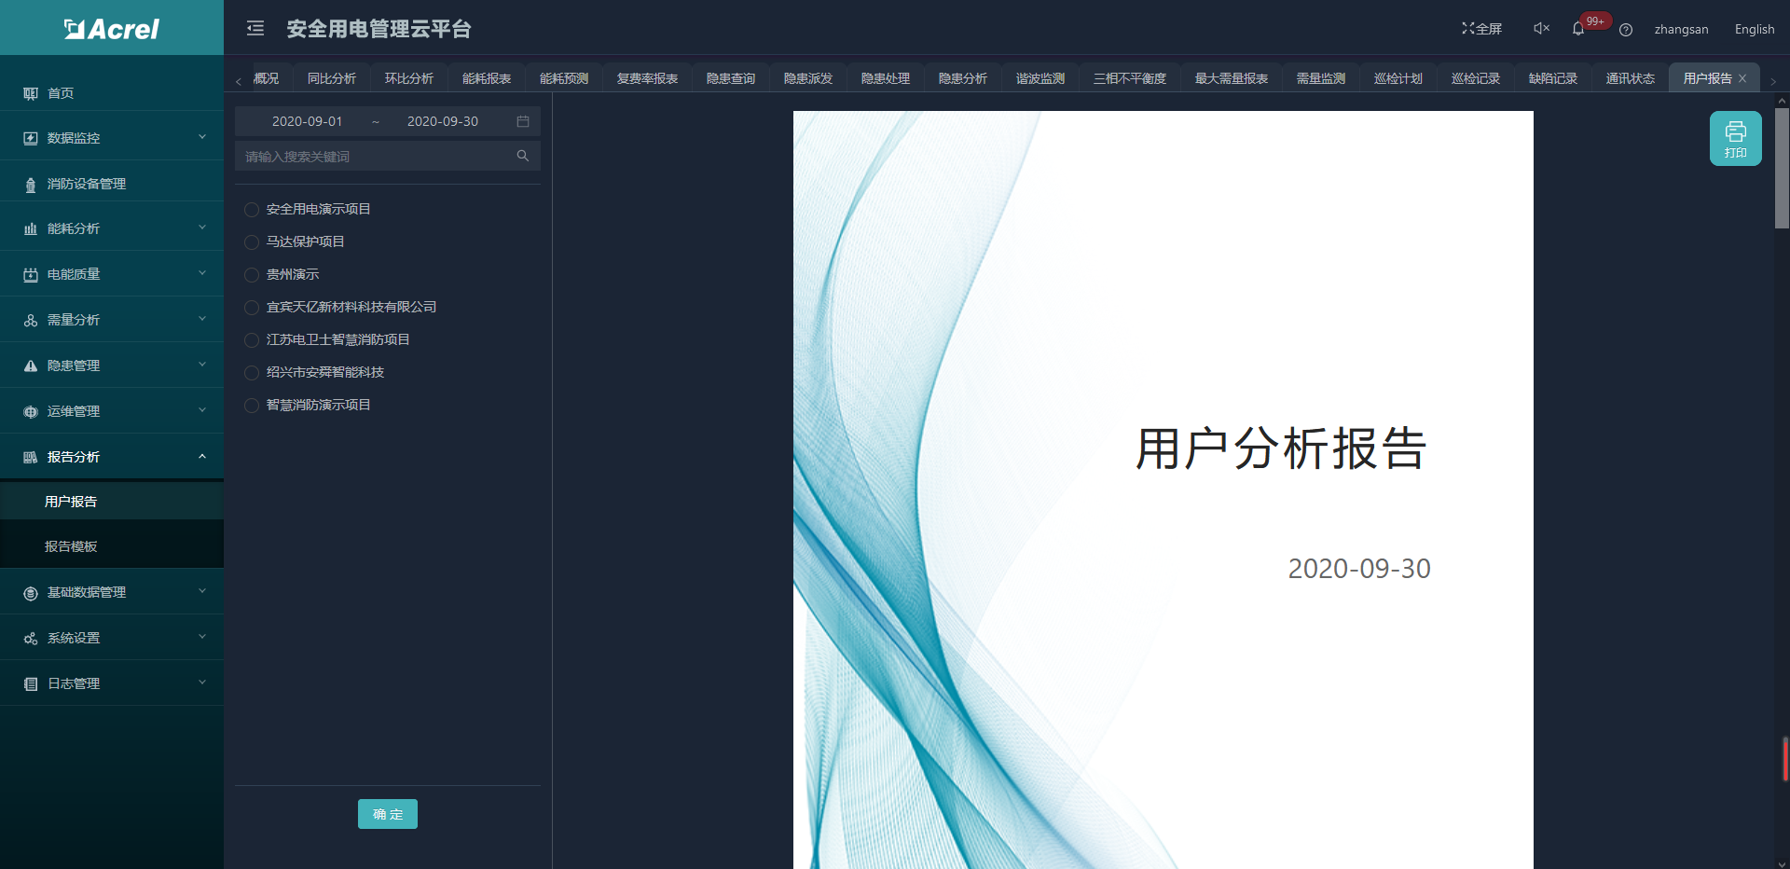Open the calendar icon in date range
1790x869 pixels.
tap(522, 121)
